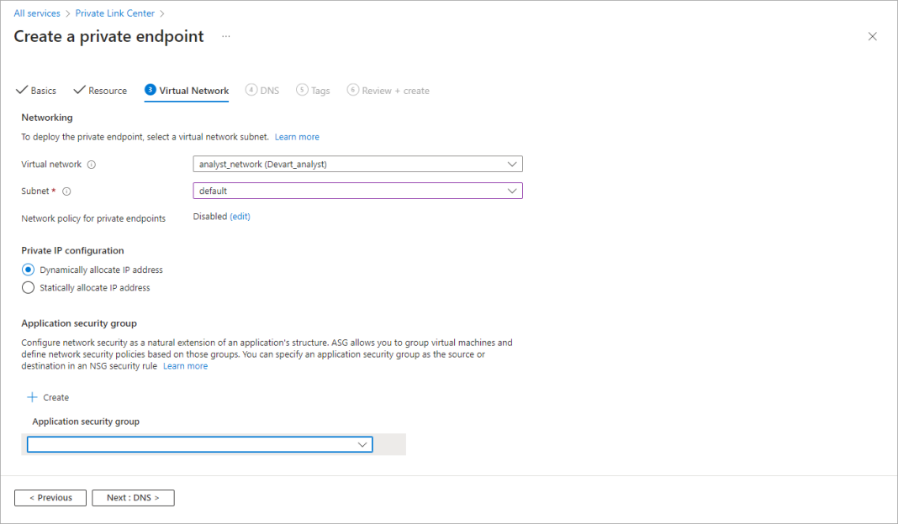Image resolution: width=898 pixels, height=524 pixels.
Task: Click the edit link for network policy
Action: click(239, 217)
